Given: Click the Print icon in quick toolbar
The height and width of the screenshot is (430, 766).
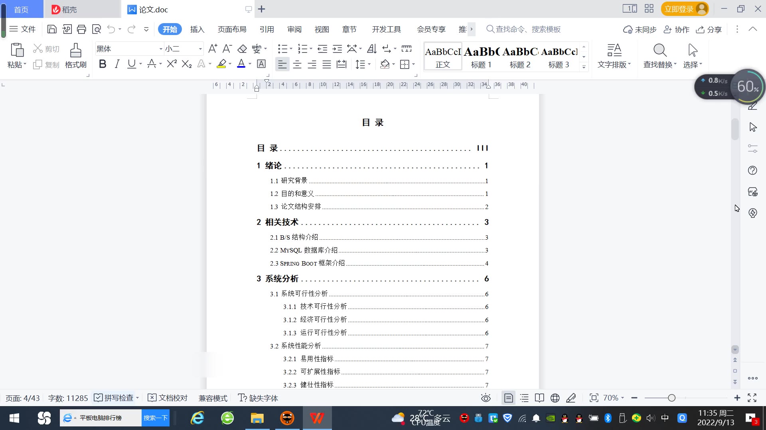Looking at the screenshot, I should tap(81, 29).
